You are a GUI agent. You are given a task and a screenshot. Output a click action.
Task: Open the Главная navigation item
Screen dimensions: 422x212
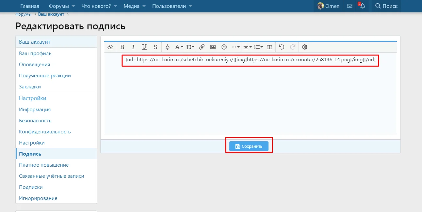[30, 6]
